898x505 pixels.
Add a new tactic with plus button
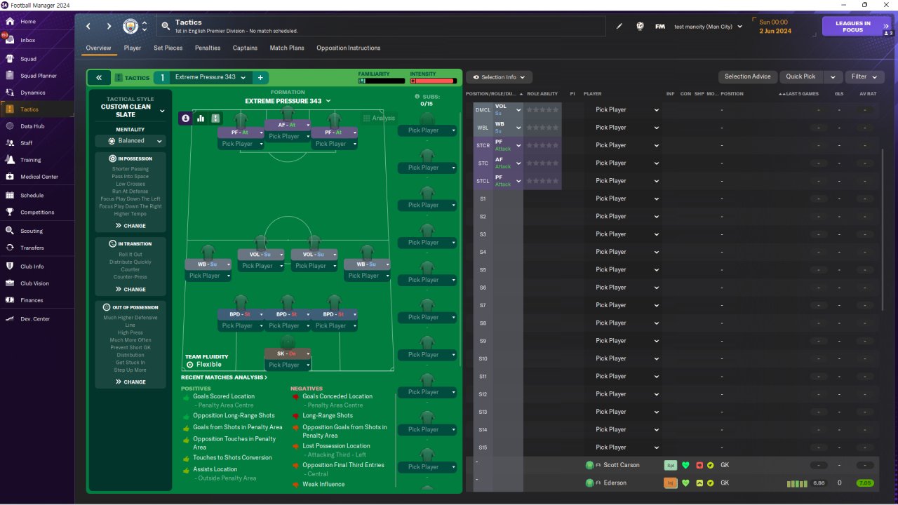coord(260,78)
